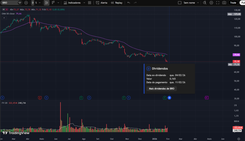Screen dimensions: 245x141
Task: Click the red 72,10 last price label
Action: [x=236, y=62]
